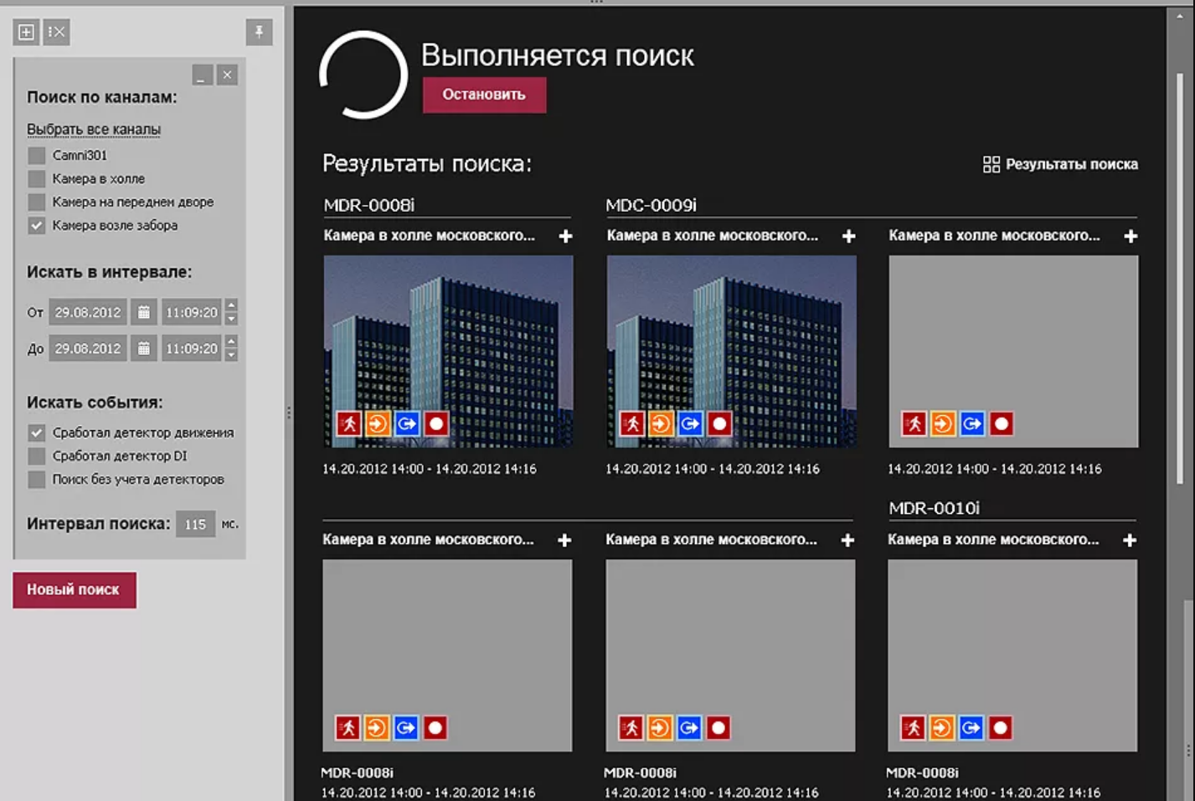This screenshot has width=1195, height=801.
Task: Uncheck Камера возле забора checkbox
Action: (x=36, y=225)
